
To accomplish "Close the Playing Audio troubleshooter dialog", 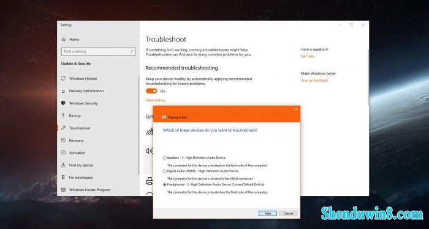I will pyautogui.click(x=296, y=109).
